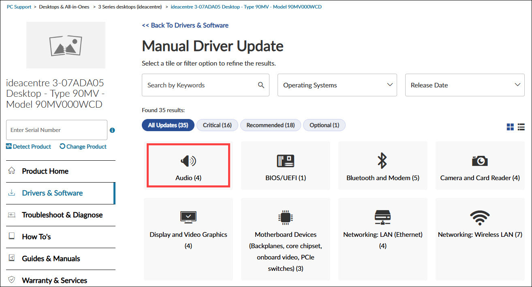Image resolution: width=532 pixels, height=287 pixels.
Task: Select Display and Video Graphics tile
Action: click(188, 228)
